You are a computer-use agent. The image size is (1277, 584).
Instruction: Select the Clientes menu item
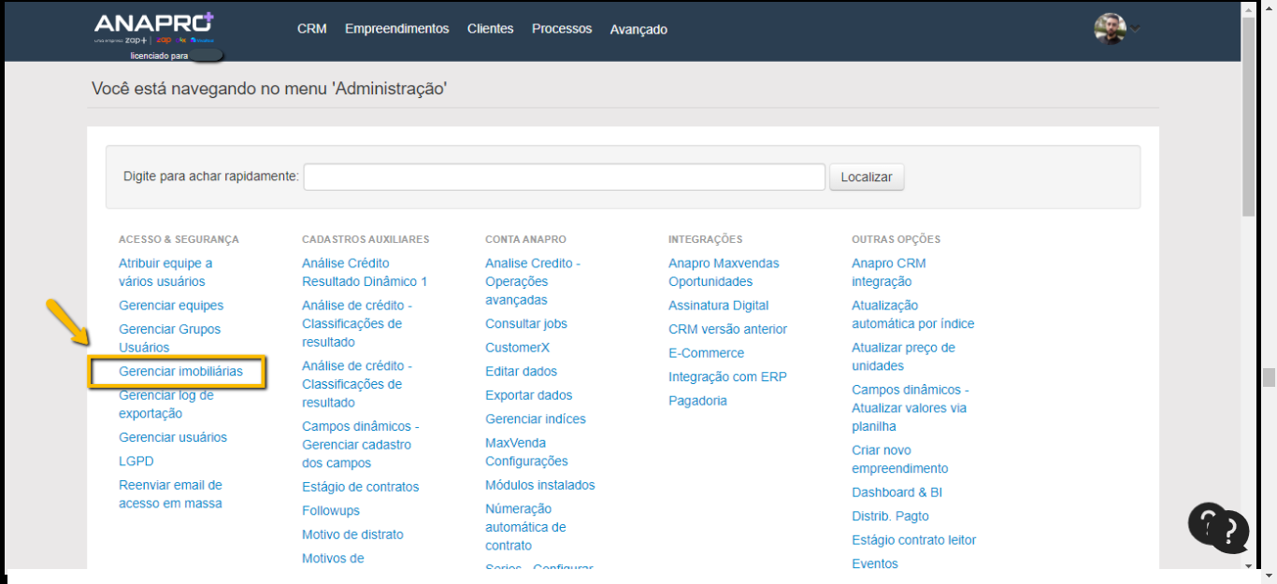(x=490, y=29)
